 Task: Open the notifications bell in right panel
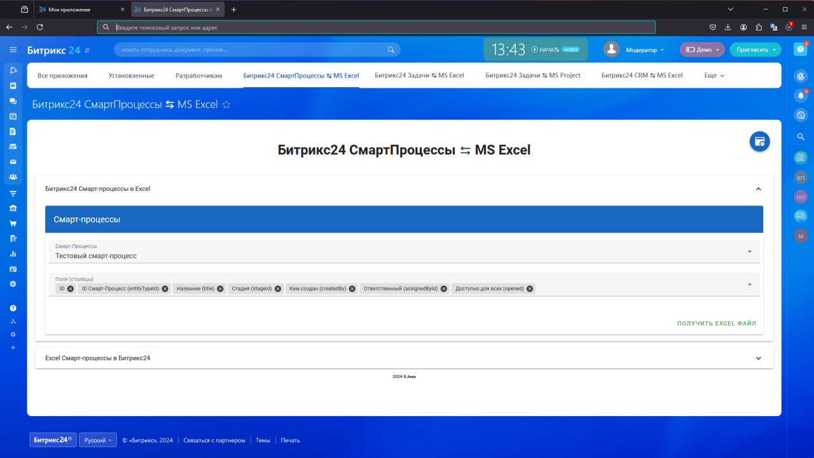801,95
